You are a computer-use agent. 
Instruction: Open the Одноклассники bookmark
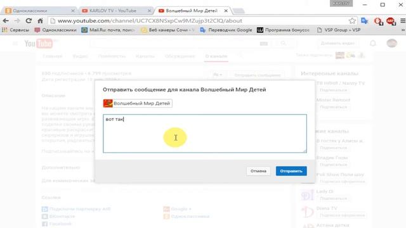coord(55,30)
